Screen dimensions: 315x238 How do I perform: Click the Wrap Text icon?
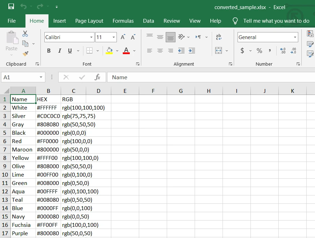219,37
